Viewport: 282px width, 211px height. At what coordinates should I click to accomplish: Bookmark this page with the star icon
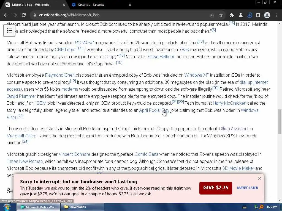point(221,15)
